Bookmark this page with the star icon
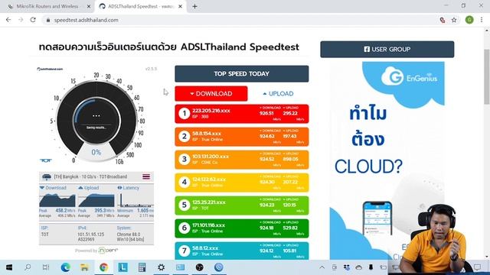Image resolution: width=490 pixels, height=275 pixels. point(454,20)
